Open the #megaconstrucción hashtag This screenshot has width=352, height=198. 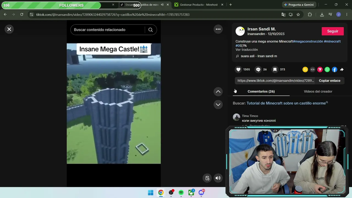[308, 41]
